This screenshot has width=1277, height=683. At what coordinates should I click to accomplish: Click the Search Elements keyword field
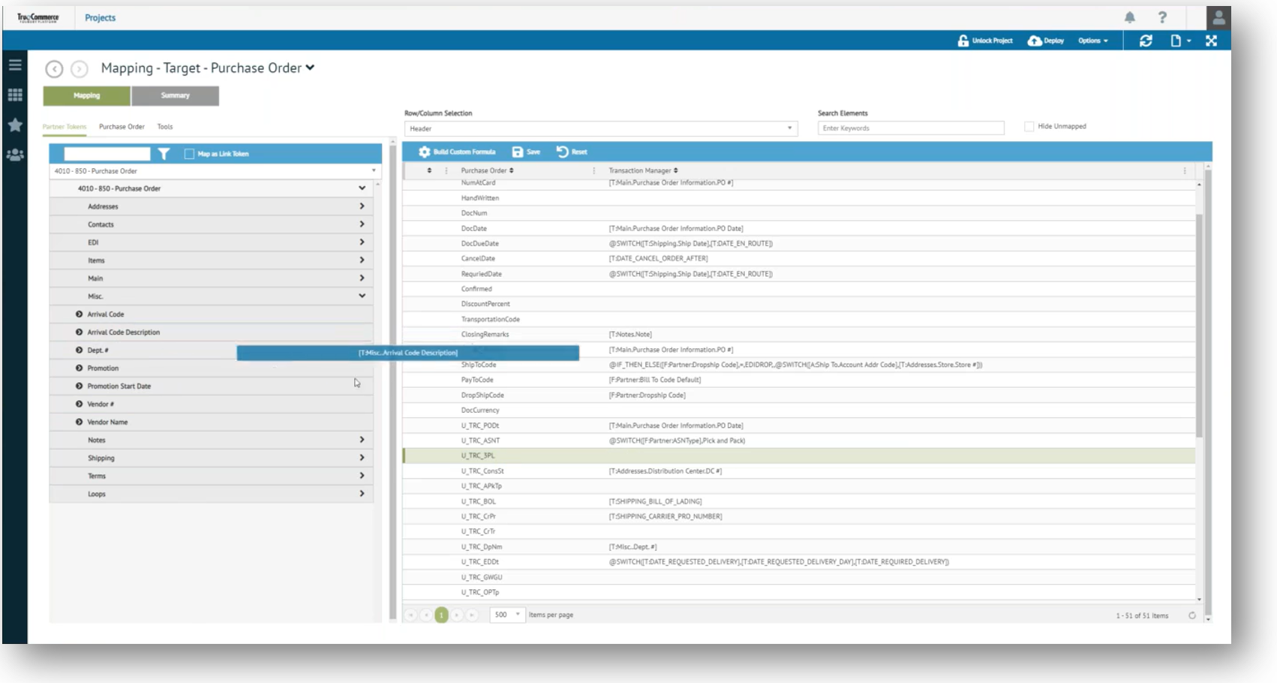pyautogui.click(x=910, y=128)
